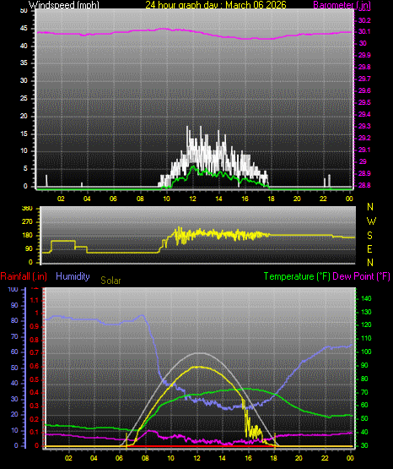Image resolution: width=393 pixels, height=469 pixels.
Task: Click the E compass label on direction chart
Action: click(369, 248)
